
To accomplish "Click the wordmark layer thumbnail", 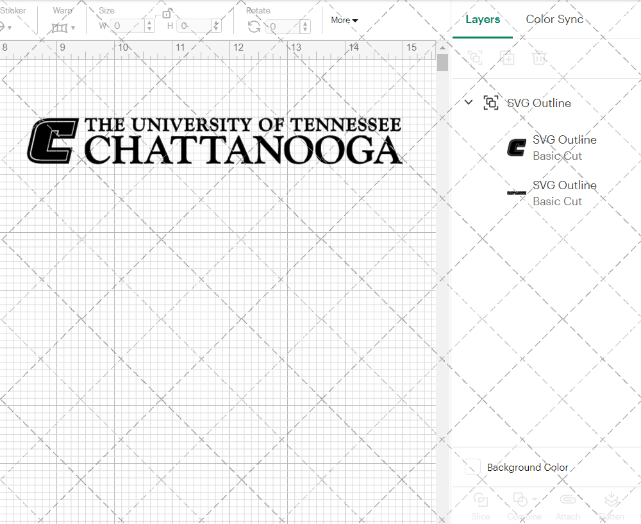I will point(517,192).
